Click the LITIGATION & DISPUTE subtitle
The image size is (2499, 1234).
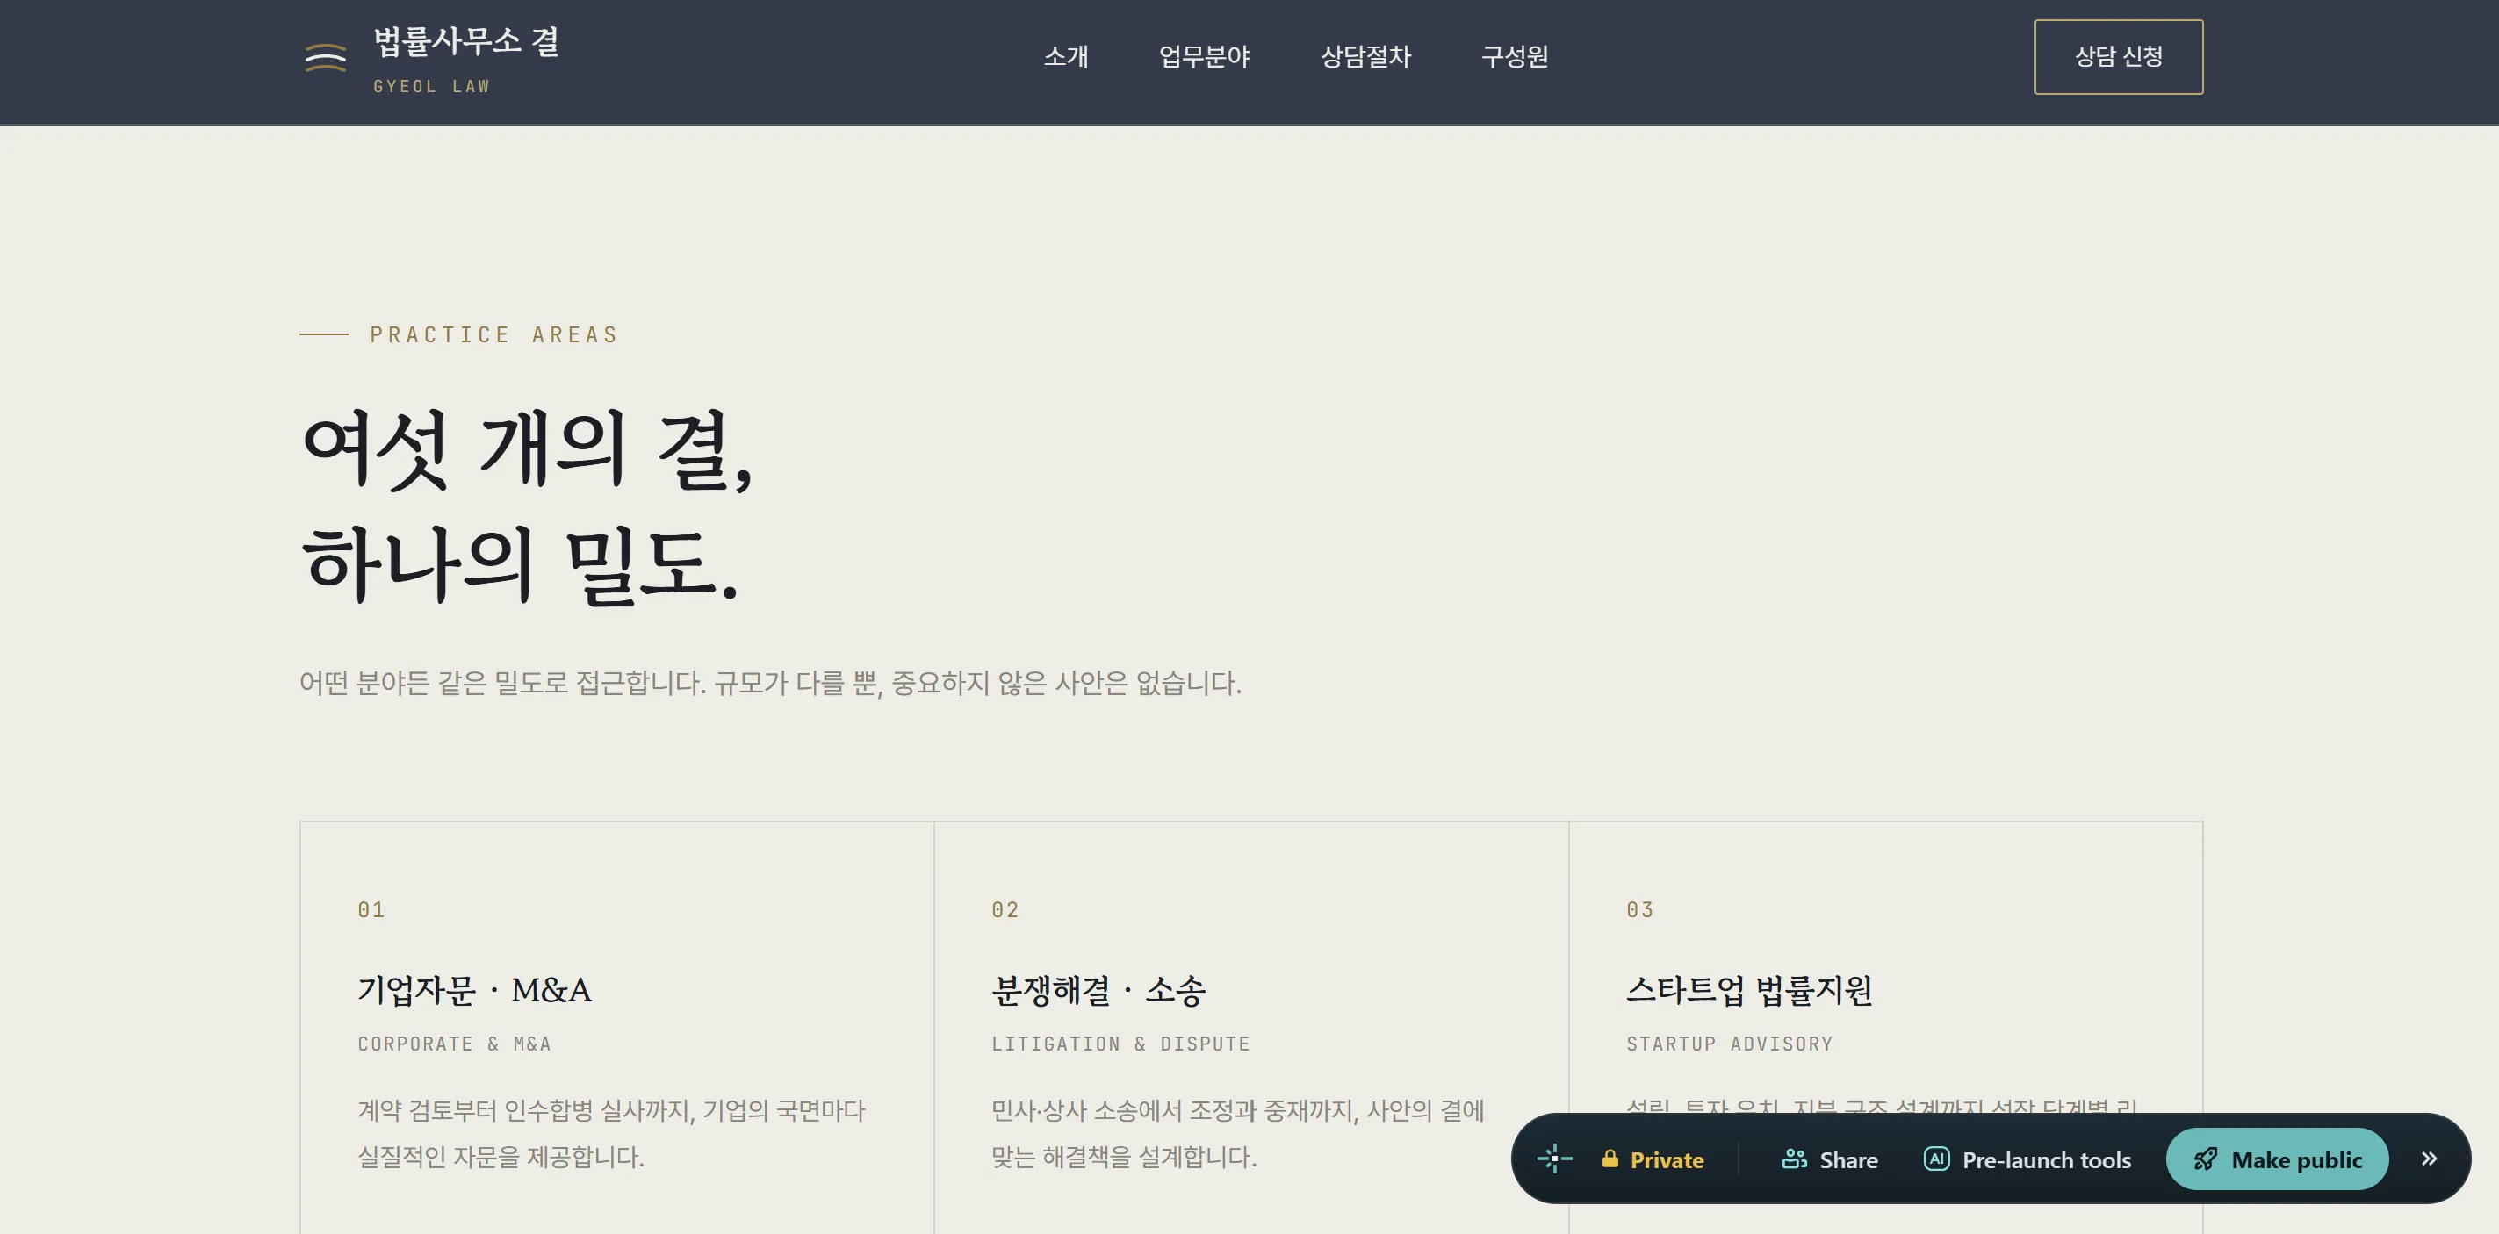click(1120, 1044)
